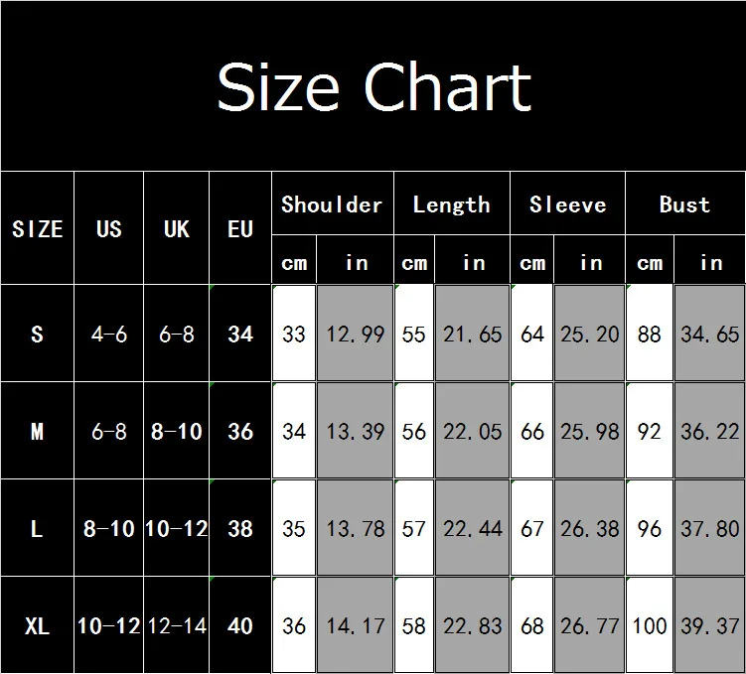Select the 12.99 shoulder inches cell
The width and height of the screenshot is (746, 674).
click(x=355, y=334)
